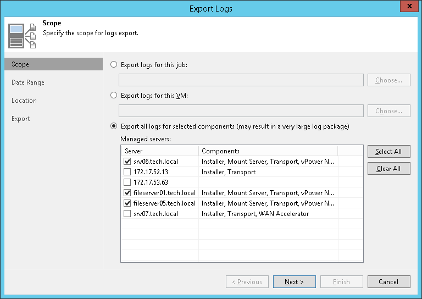Uncheck fileserver01.tech.local checkbox
The image size is (422, 299).
pos(127,193)
